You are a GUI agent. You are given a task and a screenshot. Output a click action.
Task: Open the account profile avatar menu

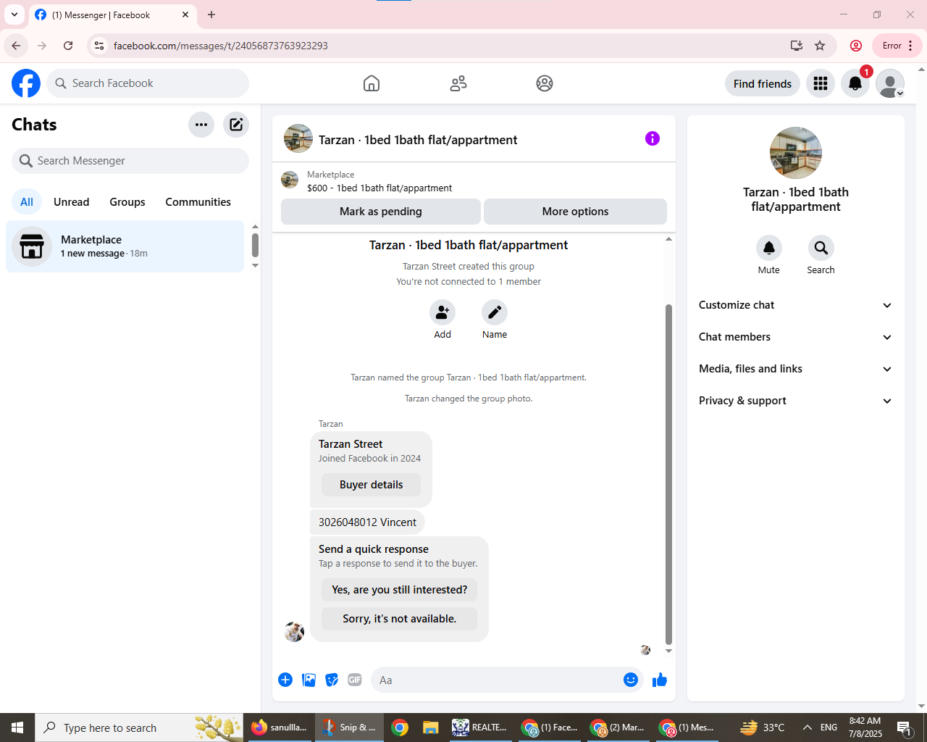(890, 83)
